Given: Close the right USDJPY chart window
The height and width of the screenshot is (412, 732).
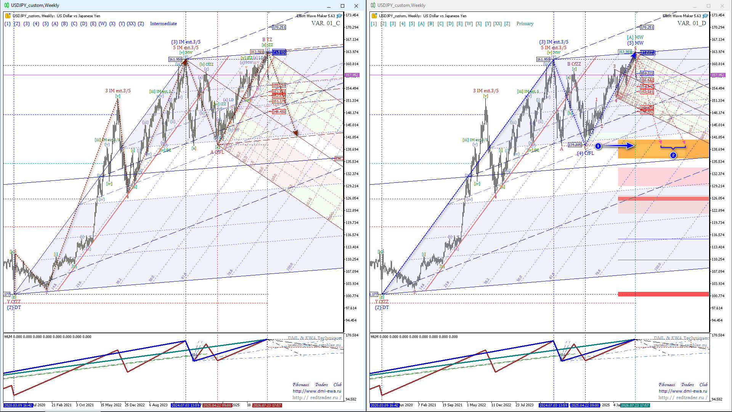Looking at the screenshot, I should pos(722,6).
